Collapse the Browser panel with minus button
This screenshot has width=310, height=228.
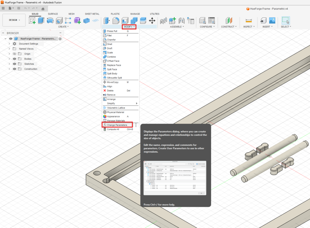60,33
